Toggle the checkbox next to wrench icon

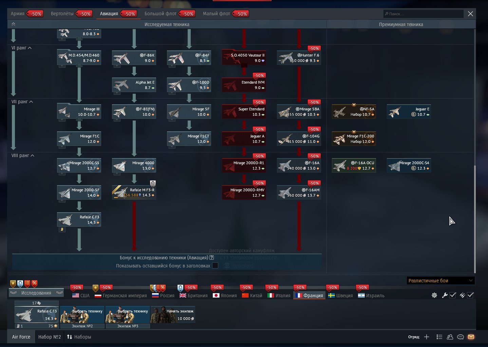click(x=453, y=295)
